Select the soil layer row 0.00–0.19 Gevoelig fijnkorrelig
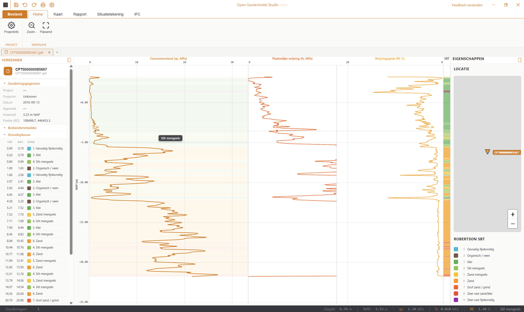The height and width of the screenshot is (312, 524). click(x=34, y=148)
